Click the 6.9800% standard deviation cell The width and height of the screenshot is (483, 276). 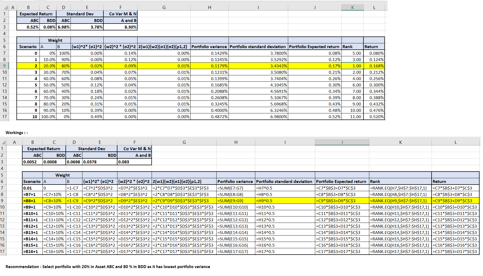click(x=258, y=117)
